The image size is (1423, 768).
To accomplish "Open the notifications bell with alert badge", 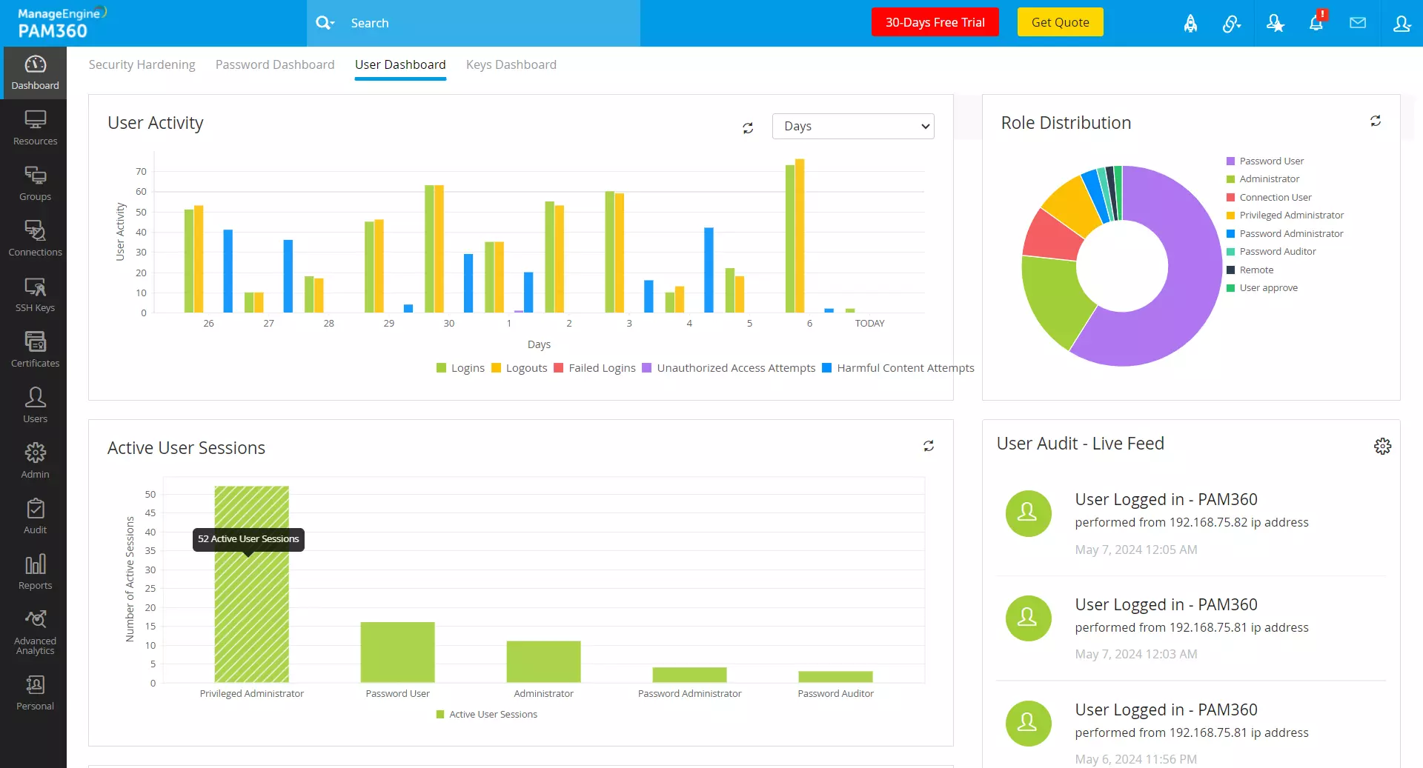I will 1316,23.
